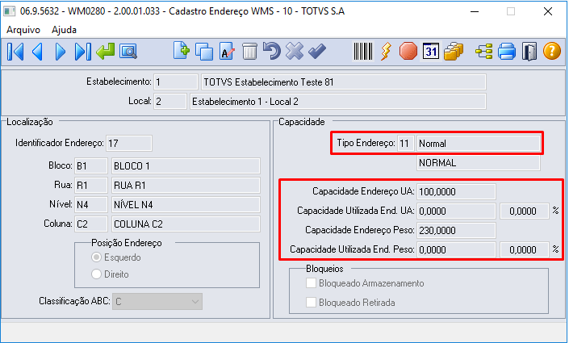The width and height of the screenshot is (569, 343).
Task: Click the COLUNA C2 description field
Action: coord(186,224)
